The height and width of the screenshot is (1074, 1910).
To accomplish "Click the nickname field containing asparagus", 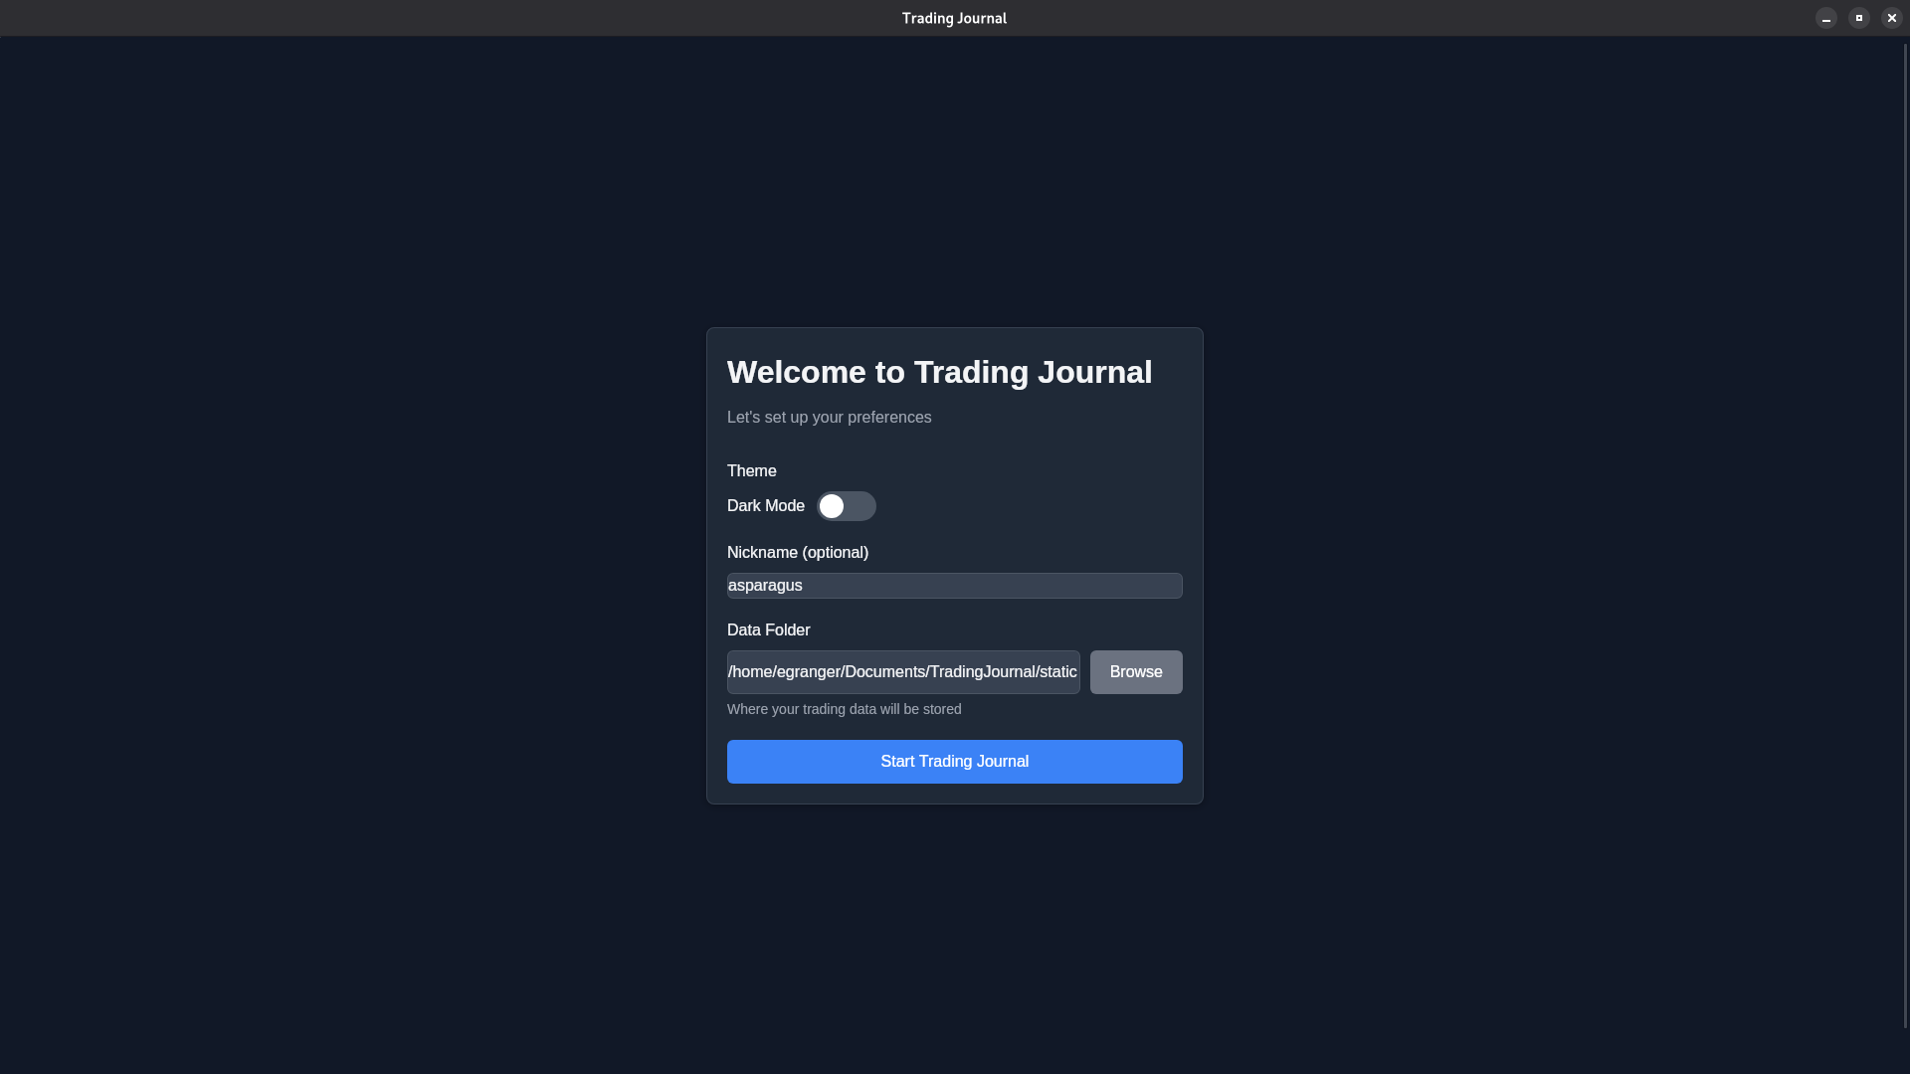I will click(x=953, y=586).
